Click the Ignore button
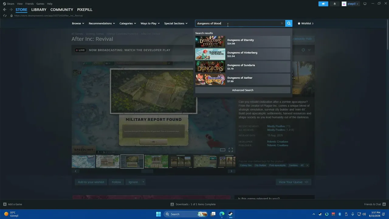389x219 pixels. (133, 182)
